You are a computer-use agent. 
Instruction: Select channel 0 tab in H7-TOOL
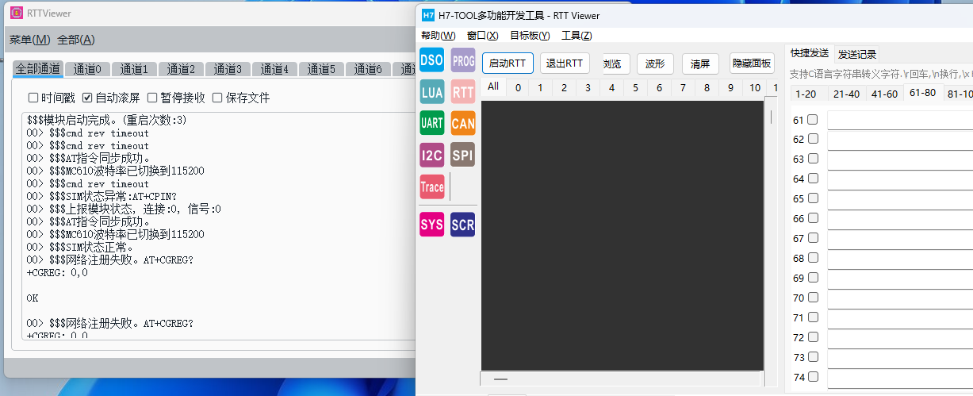(x=518, y=87)
